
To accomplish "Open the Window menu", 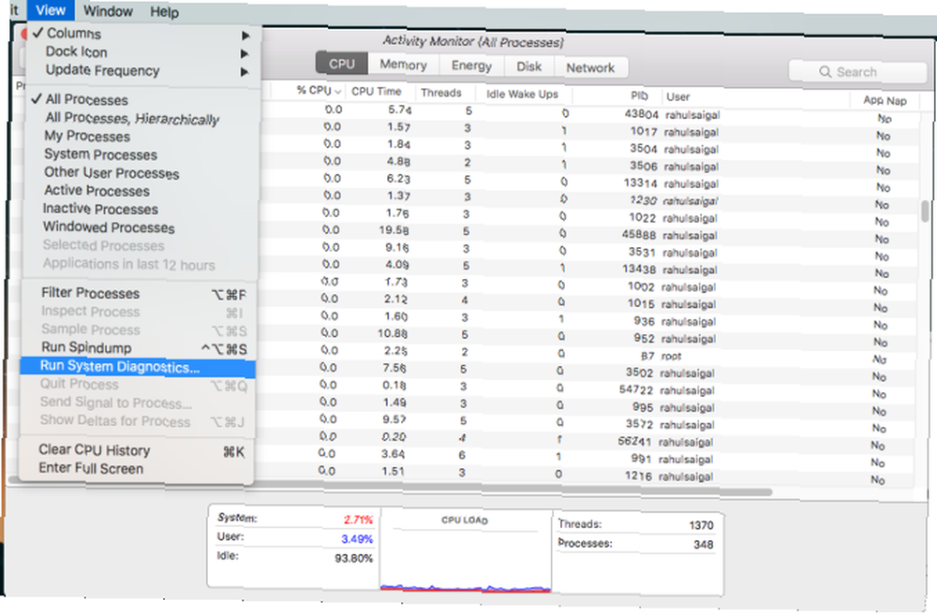I will 108,10.
